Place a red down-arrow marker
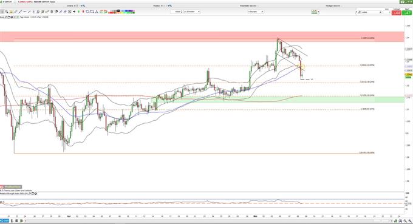The height and width of the screenshot is (224, 413). coord(83,12)
